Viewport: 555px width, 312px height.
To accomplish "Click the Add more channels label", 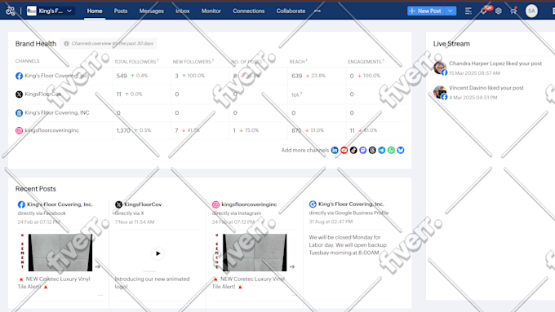I will click(304, 150).
